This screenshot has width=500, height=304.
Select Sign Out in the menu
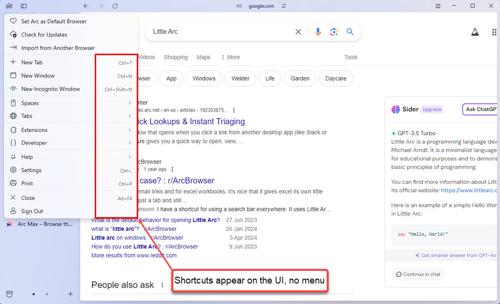pos(71,211)
